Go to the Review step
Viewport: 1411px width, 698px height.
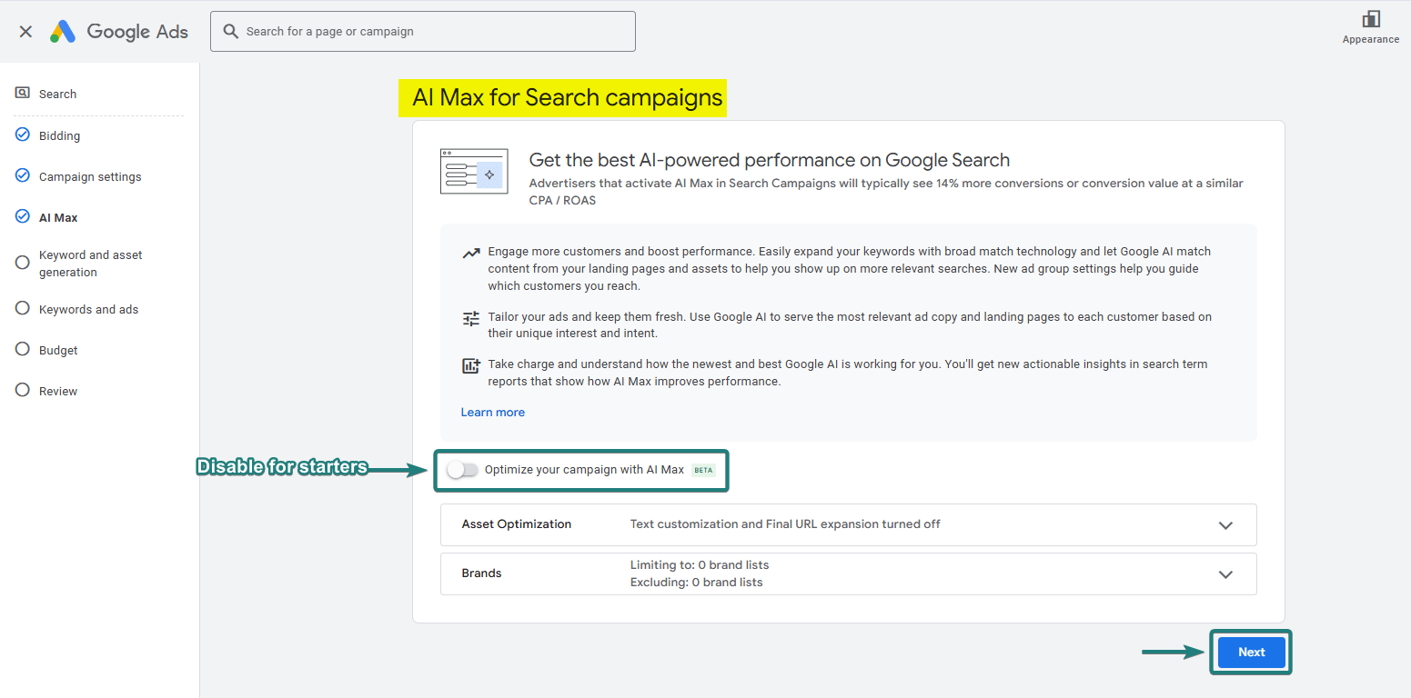[x=58, y=391]
